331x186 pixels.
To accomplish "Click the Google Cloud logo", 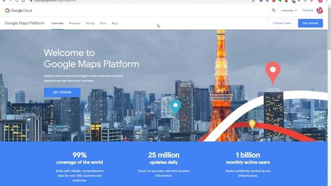I will (x=19, y=10).
